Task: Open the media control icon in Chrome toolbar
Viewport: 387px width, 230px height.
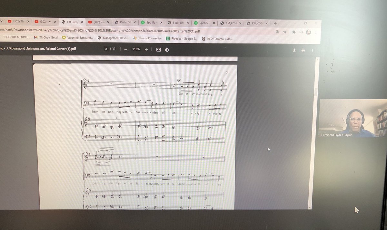Action: point(301,32)
